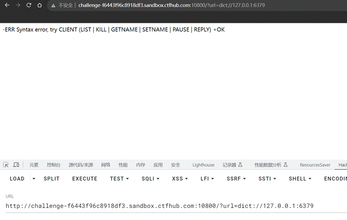Image resolution: width=347 pixels, height=220 pixels.
Task: Go to the browser home page icon
Action: [x=39, y=5]
